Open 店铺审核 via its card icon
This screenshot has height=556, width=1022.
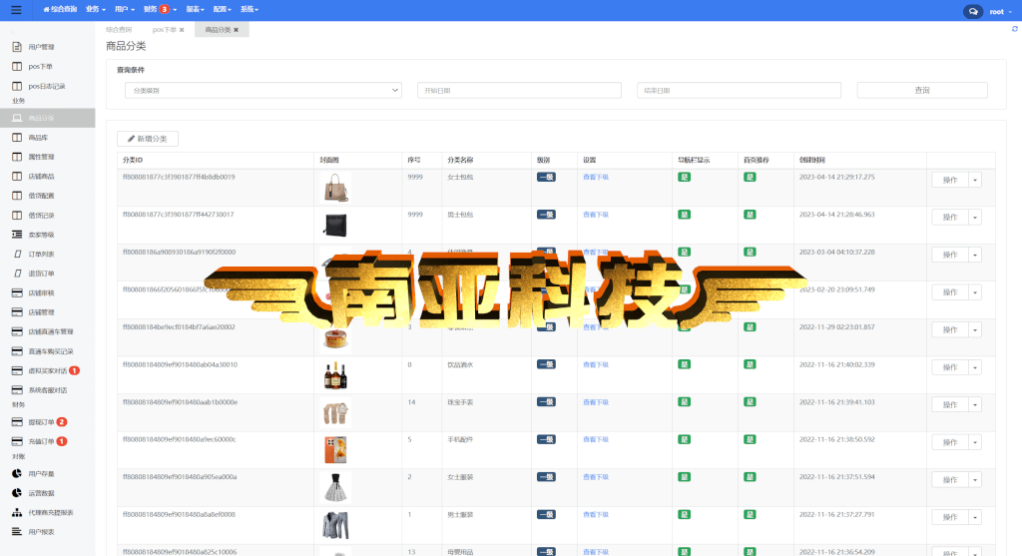(x=17, y=292)
